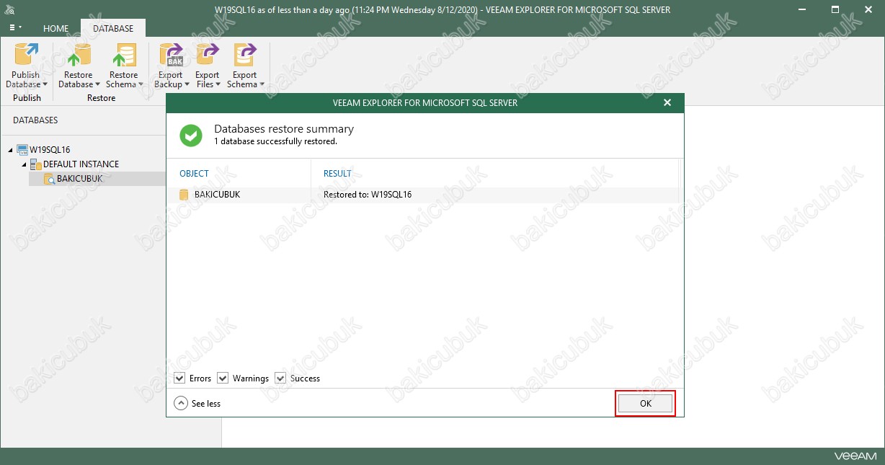Click the DEFAULT INSTANCE icon in tree
Viewport: 885px width, 465px height.
click(36, 164)
